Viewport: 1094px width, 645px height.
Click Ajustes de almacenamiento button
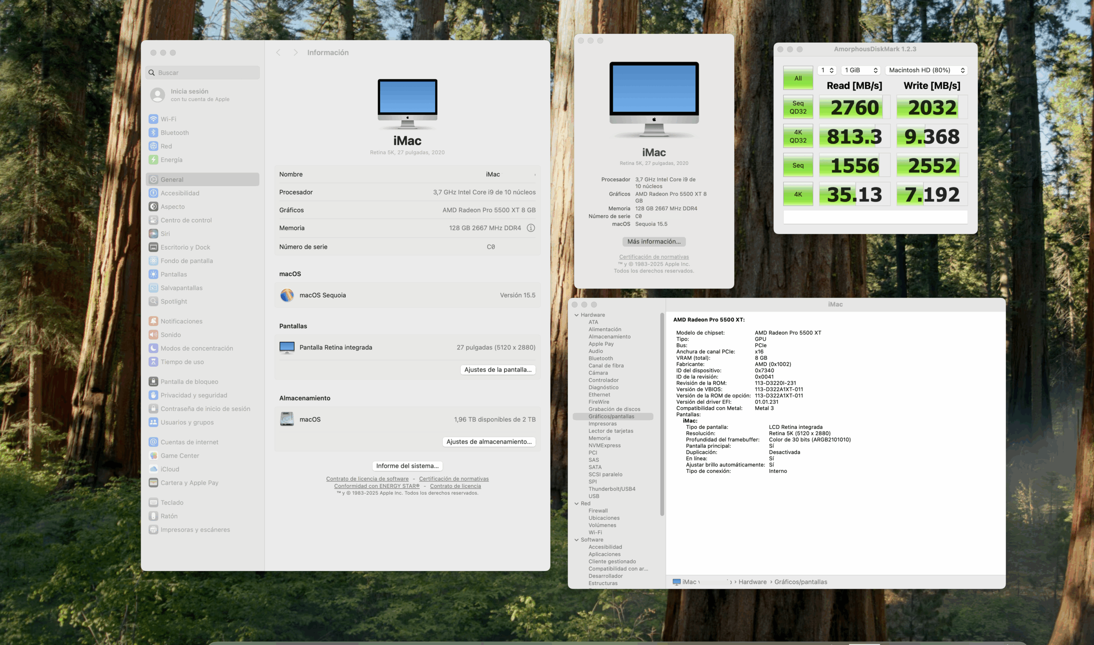pyautogui.click(x=489, y=441)
